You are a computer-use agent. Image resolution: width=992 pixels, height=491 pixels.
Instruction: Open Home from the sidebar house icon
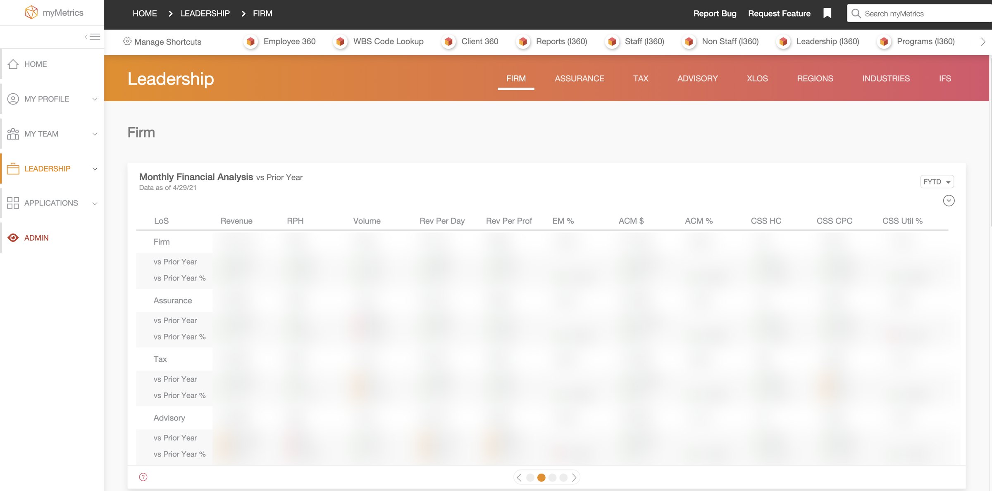pyautogui.click(x=13, y=64)
